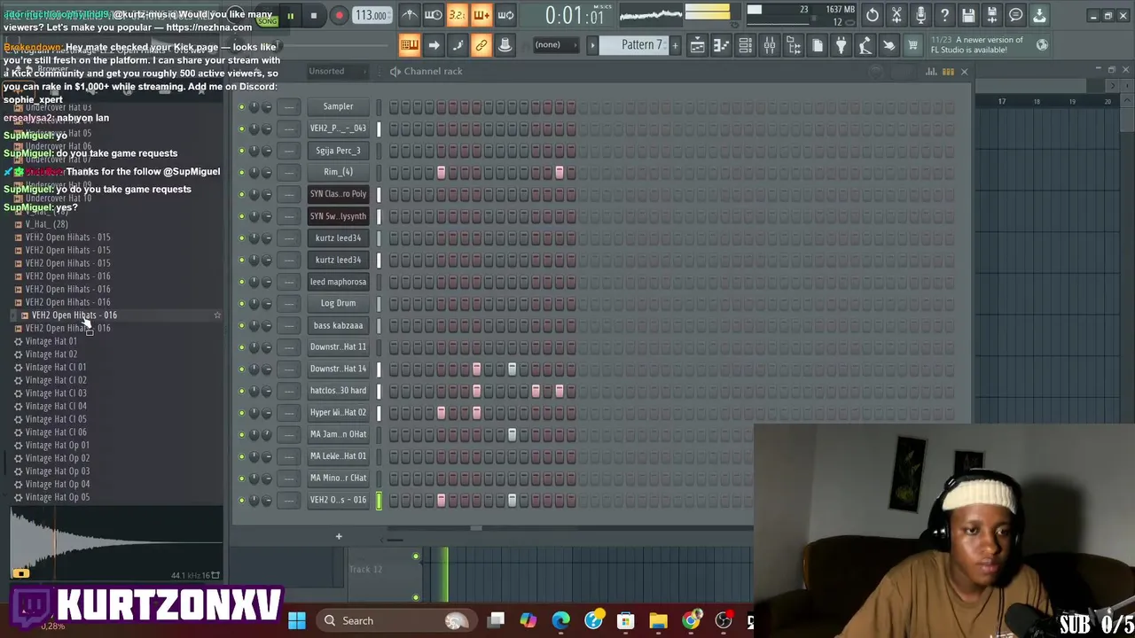This screenshot has width=1135, height=638.
Task: Open the chat/feedback speech bubble icon
Action: [1015, 15]
